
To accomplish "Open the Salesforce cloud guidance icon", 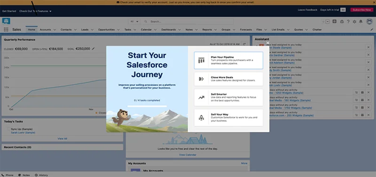I will (342, 22).
